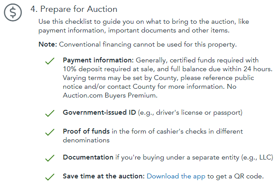Click the 'to get a QR code' text
The image size is (276, 185).
235,176
